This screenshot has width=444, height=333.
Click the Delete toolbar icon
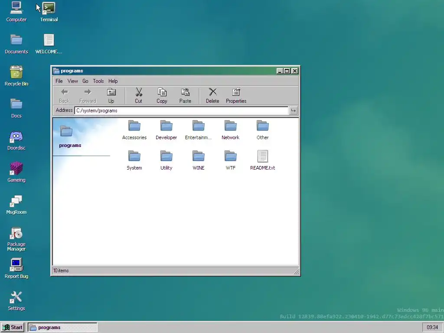(212, 95)
